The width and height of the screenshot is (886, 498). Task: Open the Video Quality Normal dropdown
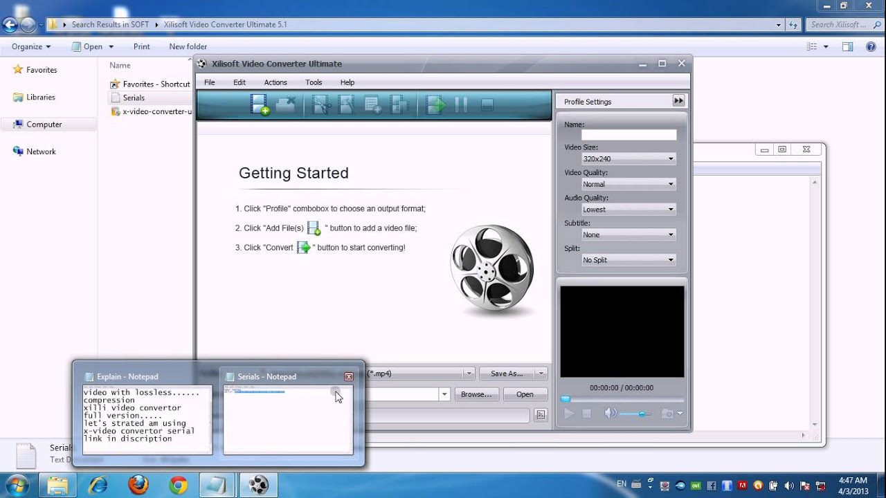tap(629, 184)
